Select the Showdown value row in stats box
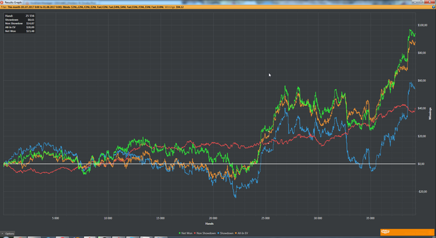This screenshot has height=238, width=436. coord(19,20)
